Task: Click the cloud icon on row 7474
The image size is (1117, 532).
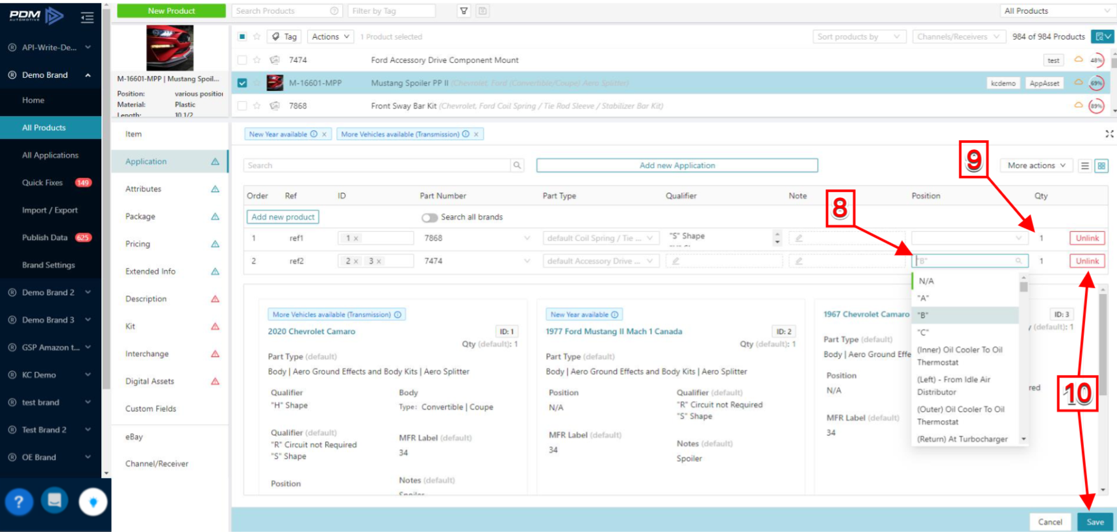Action: (x=1078, y=59)
